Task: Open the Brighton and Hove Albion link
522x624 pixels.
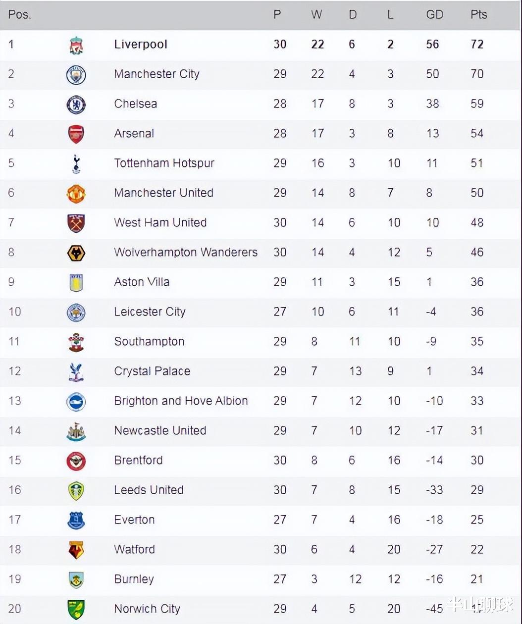Action: 181,401
